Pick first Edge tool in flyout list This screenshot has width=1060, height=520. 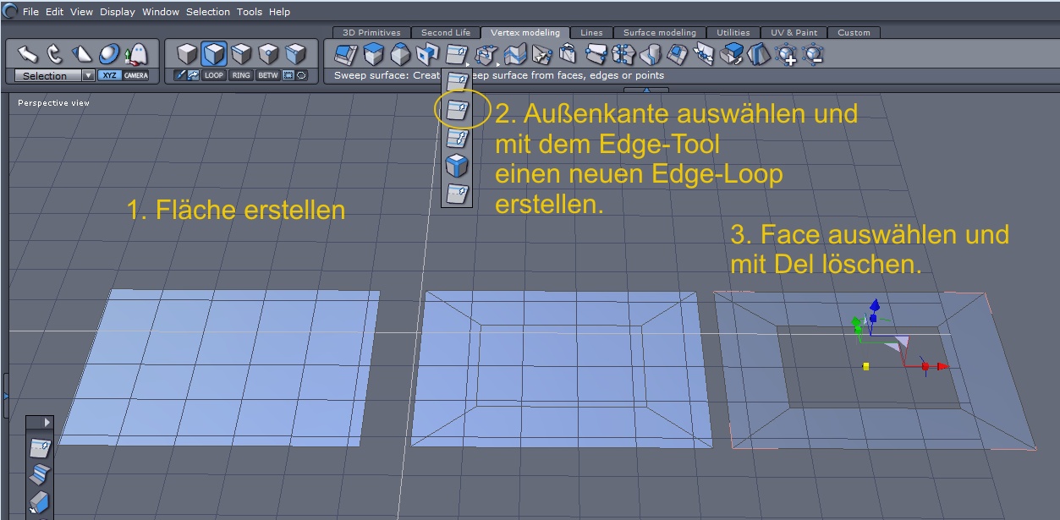(457, 82)
